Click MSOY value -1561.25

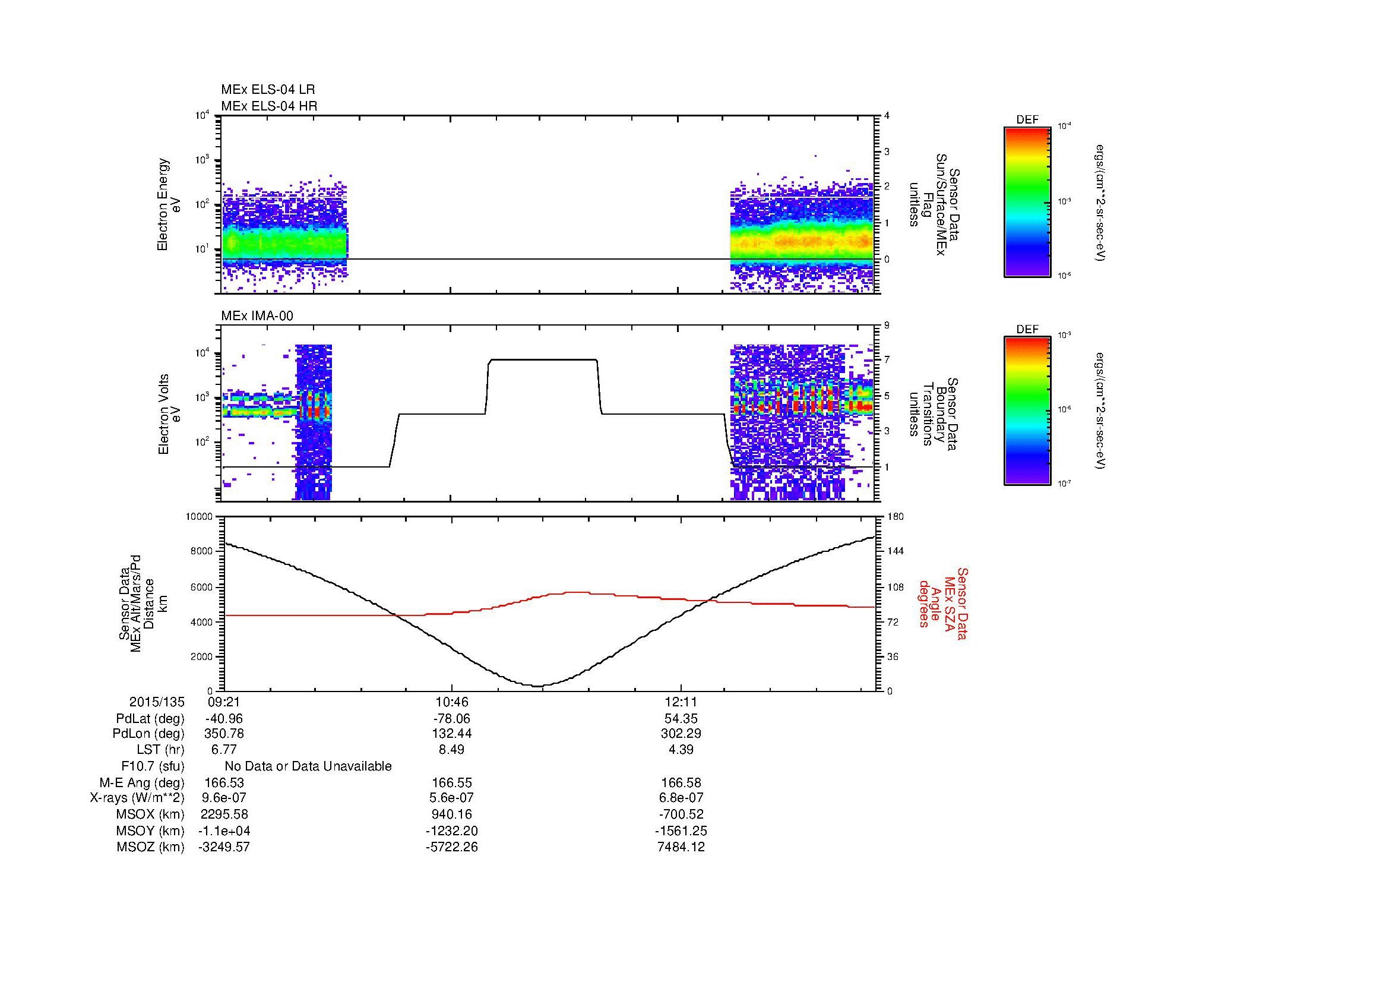pos(681,831)
